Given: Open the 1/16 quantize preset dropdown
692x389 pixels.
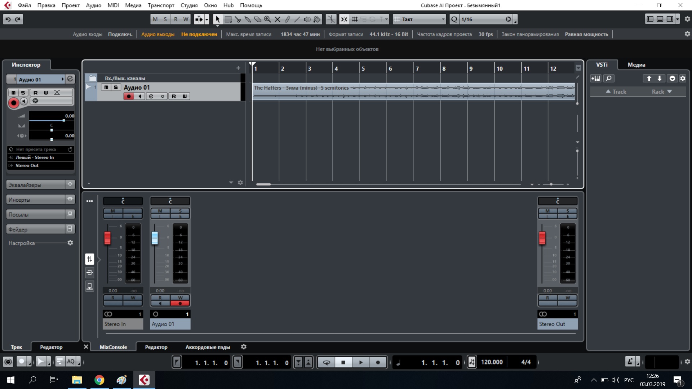Looking at the screenshot, I should 483,19.
